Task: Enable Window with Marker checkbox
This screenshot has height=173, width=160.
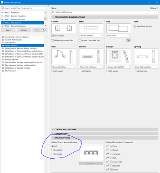Action: (80, 71)
